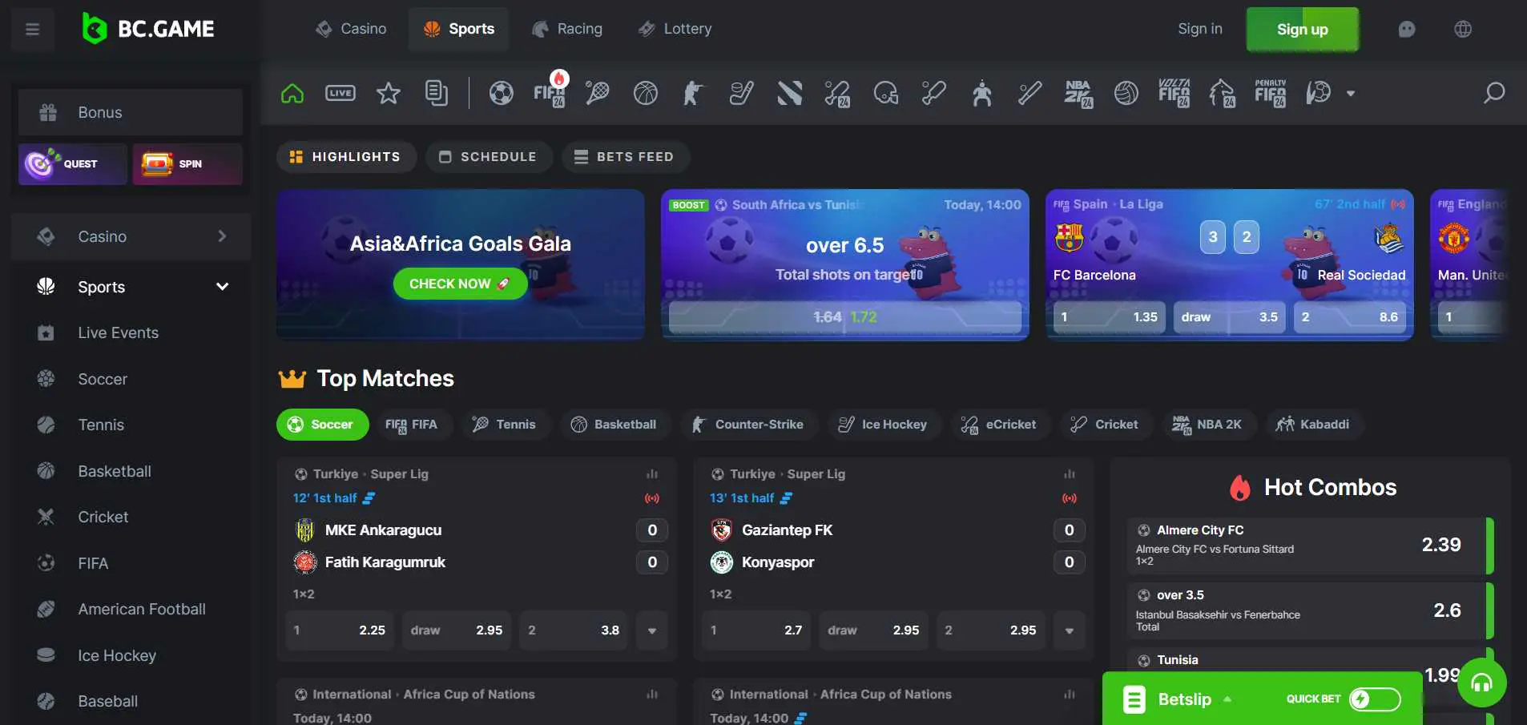Open the live chat support icon
Screen dimensions: 1527x725
(x=1408, y=29)
